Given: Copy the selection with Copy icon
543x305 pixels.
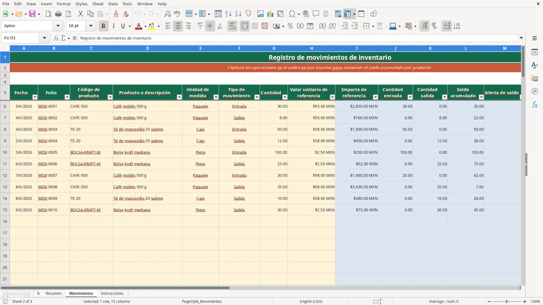Looking at the screenshot, I should point(90,14).
